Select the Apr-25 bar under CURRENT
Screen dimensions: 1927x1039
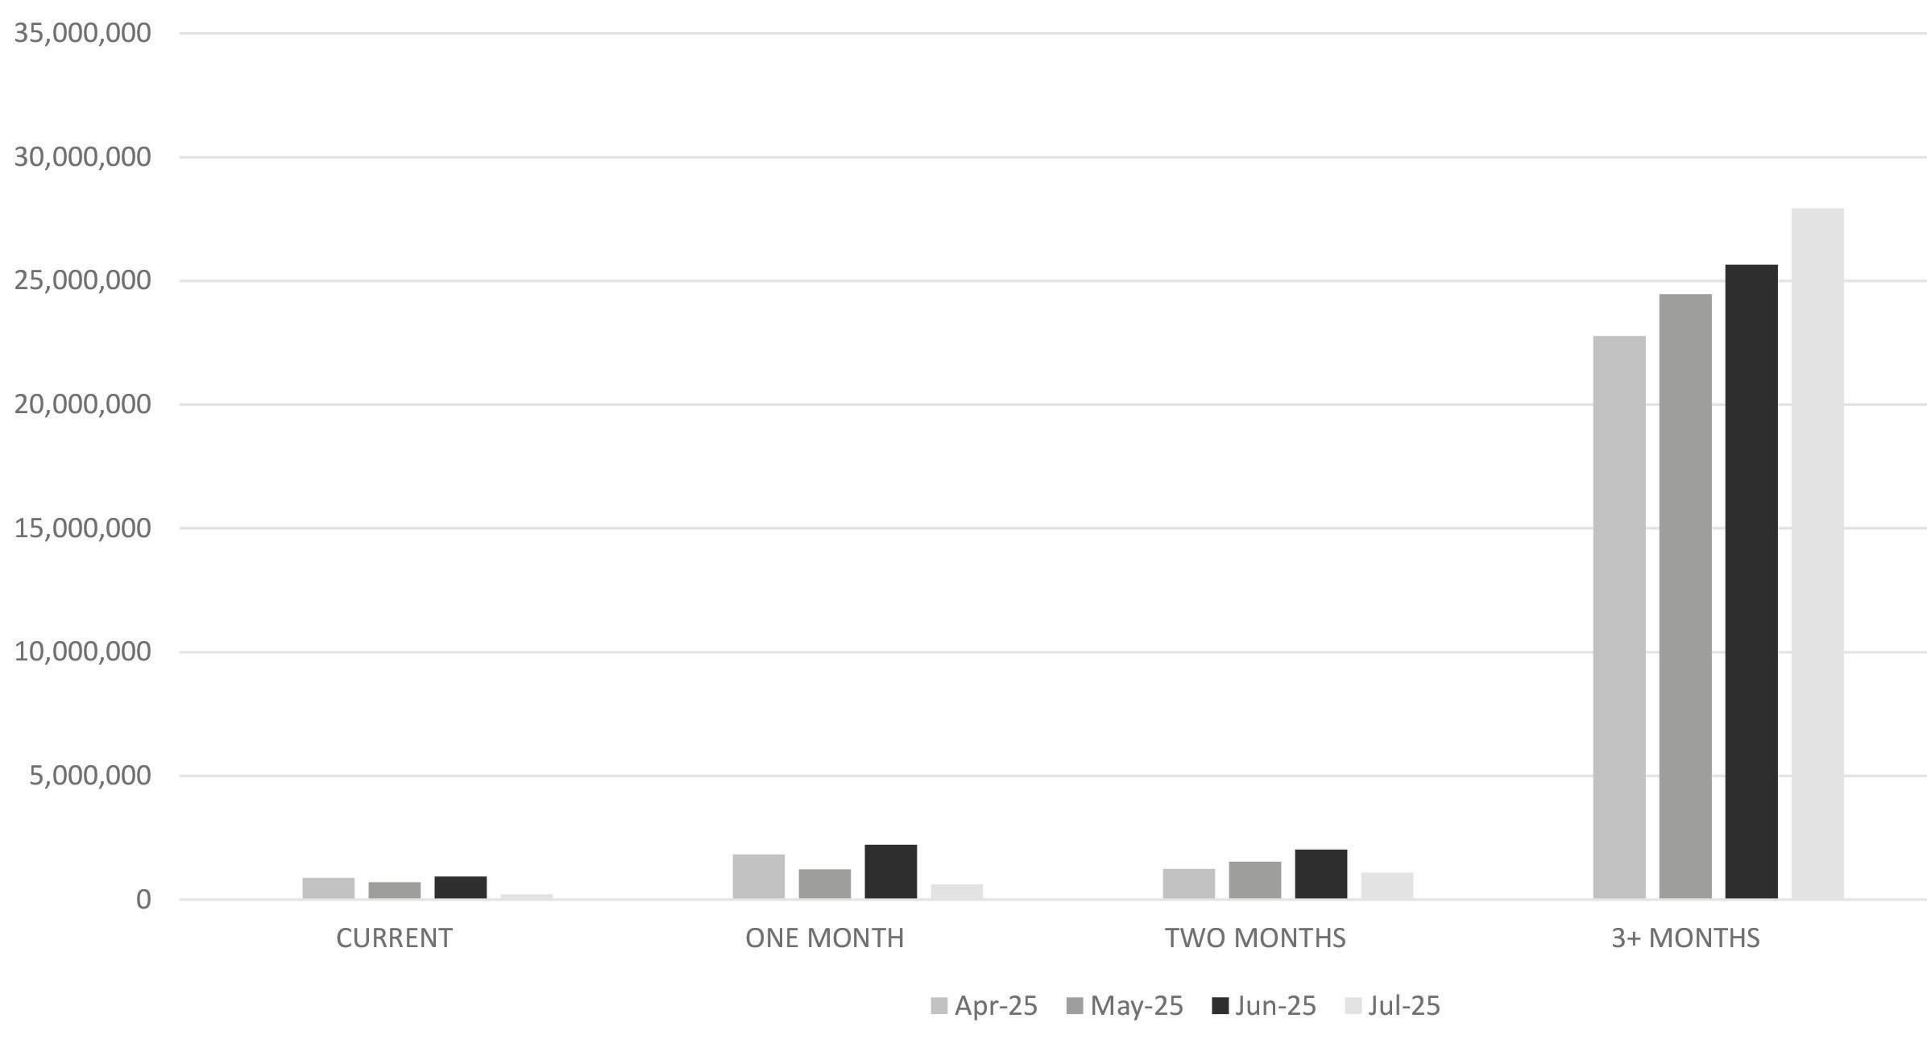click(x=329, y=888)
